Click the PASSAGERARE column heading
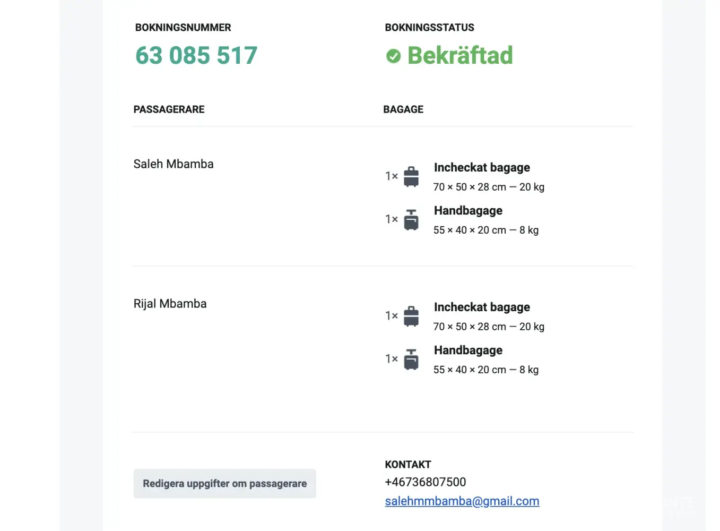 [x=169, y=109]
